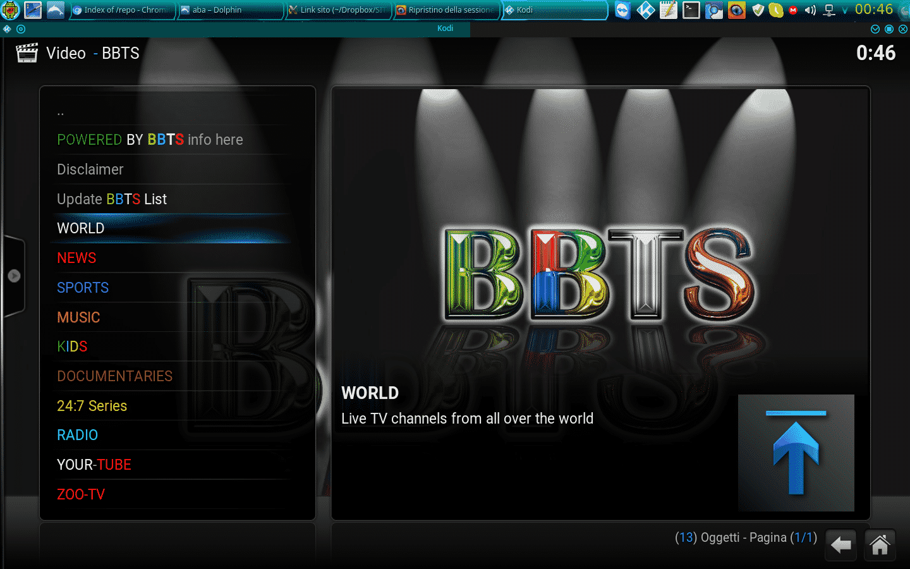Viewport: 910px width, 569px height.
Task: Open the Chromium browser panel icon
Action: [x=713, y=10]
